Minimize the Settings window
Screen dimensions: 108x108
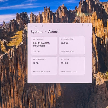tap(77, 25)
